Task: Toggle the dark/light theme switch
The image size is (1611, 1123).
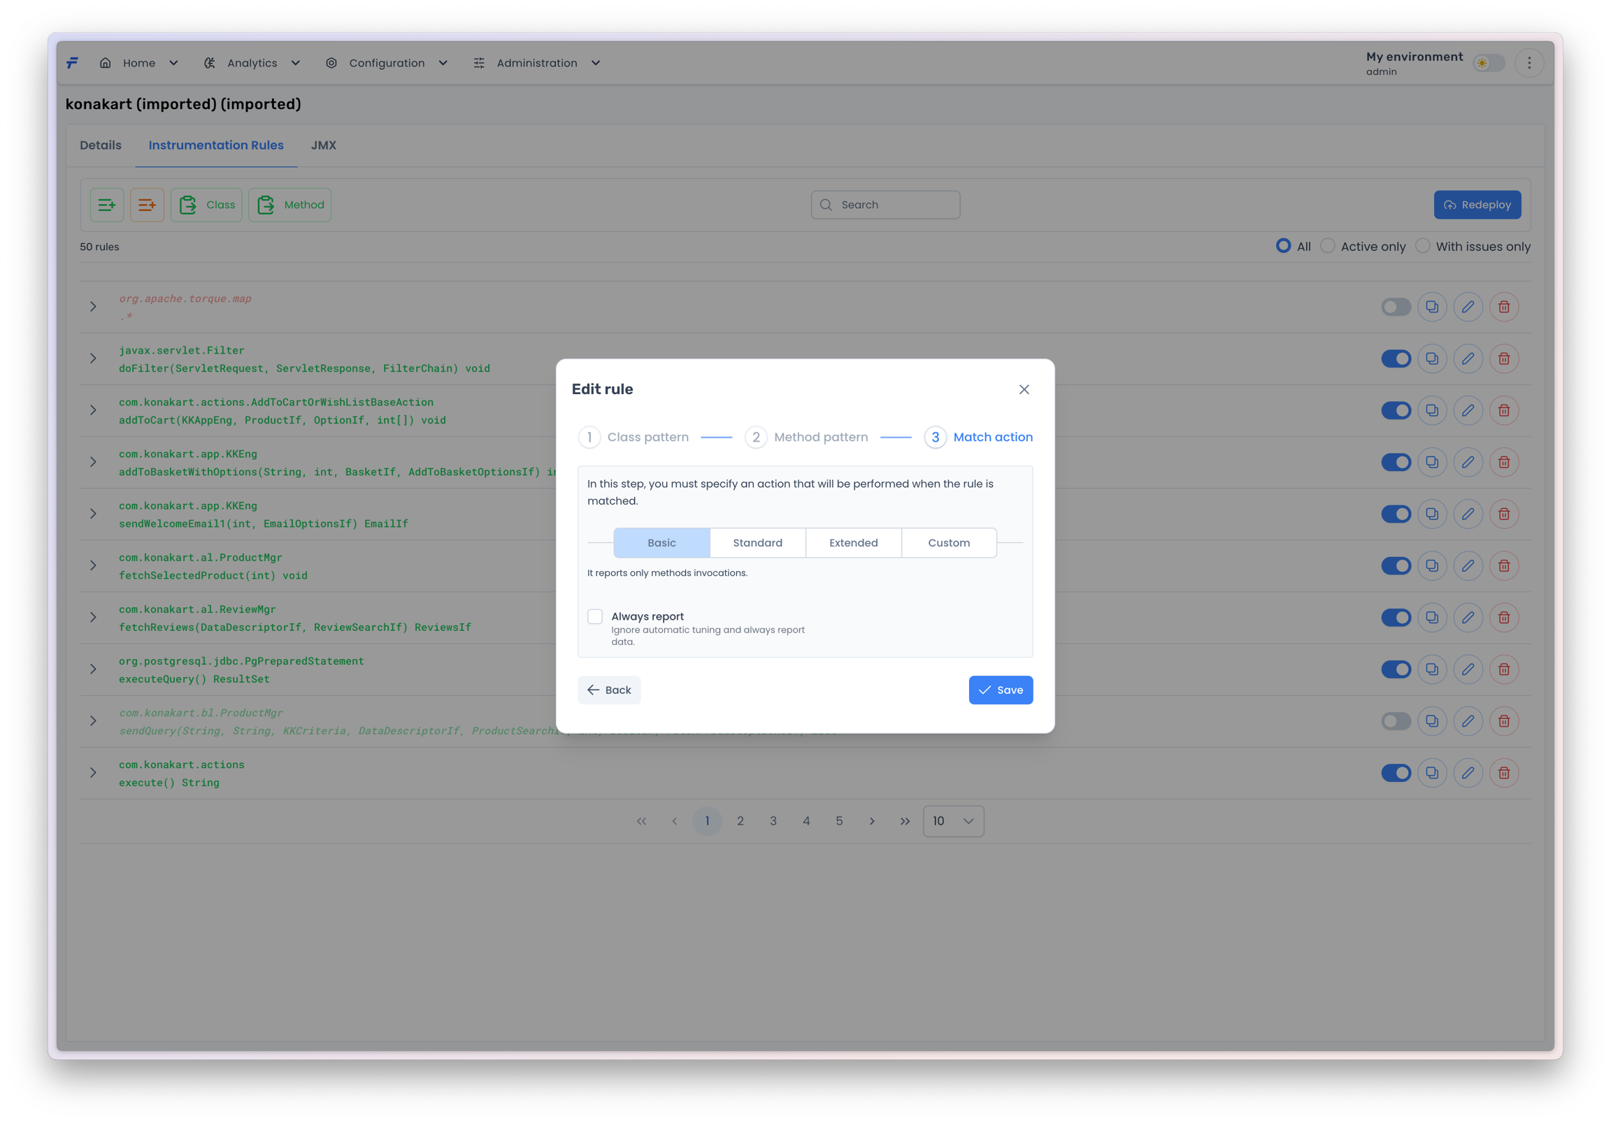Action: (1488, 63)
